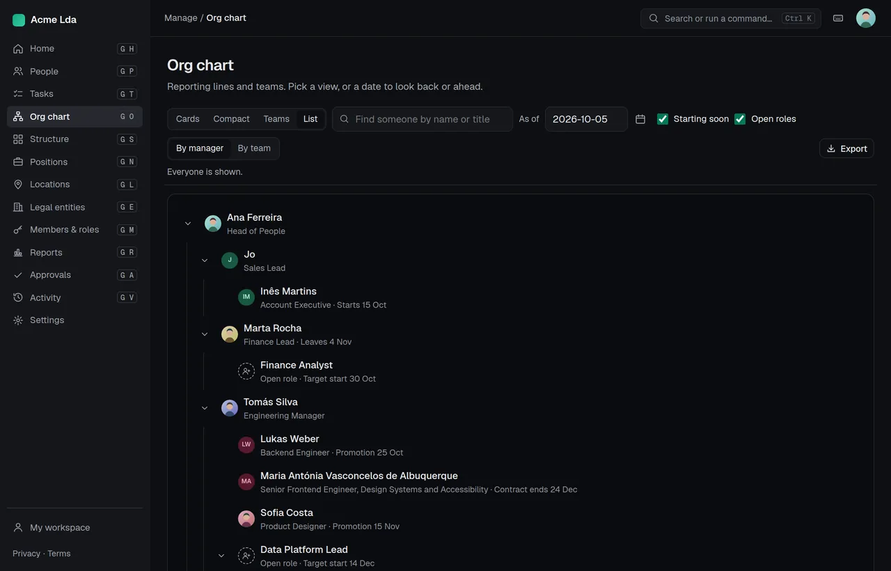Open the Terms link
The image size is (891, 571).
click(x=59, y=554)
